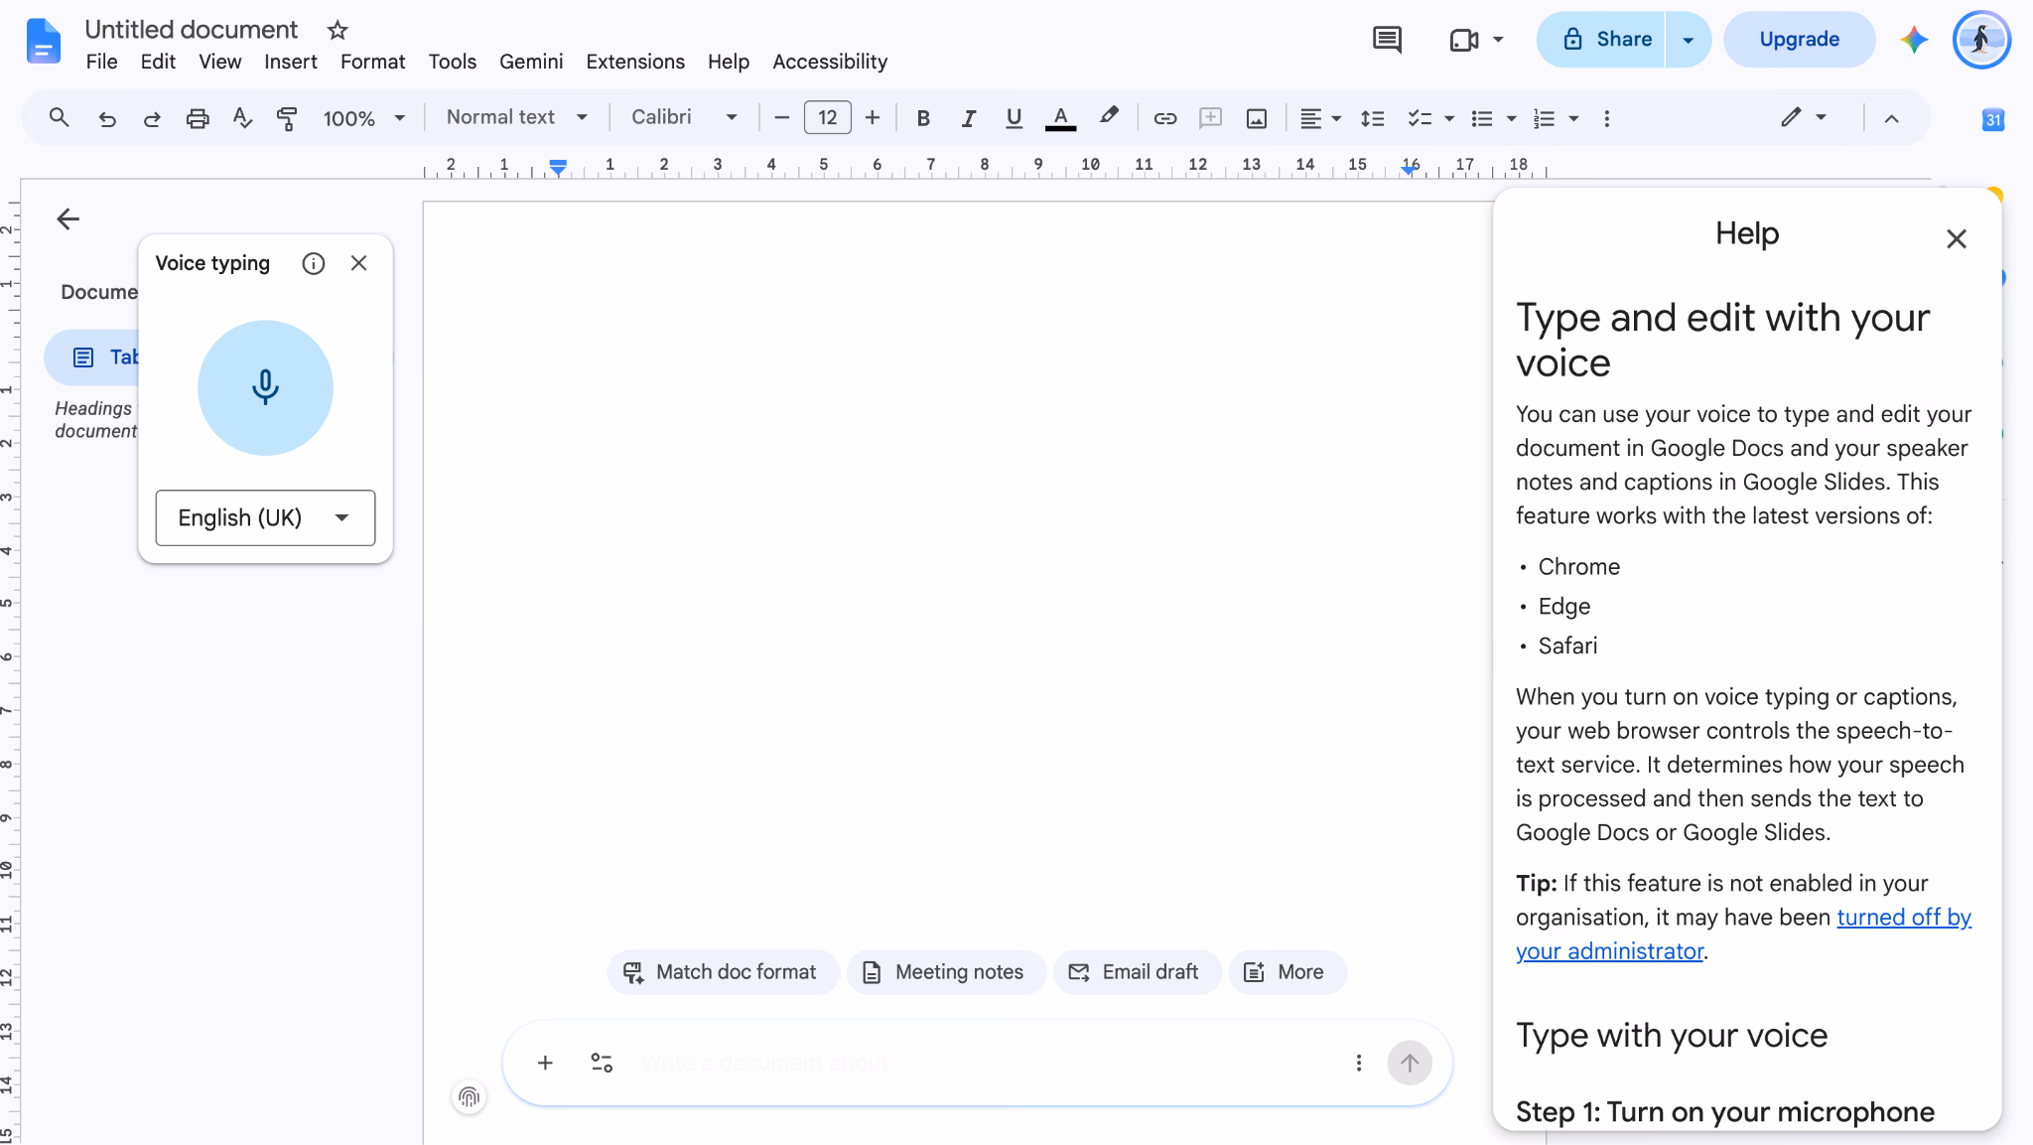The image size is (2033, 1145).
Task: Click the voice typing info icon
Action: (x=314, y=263)
